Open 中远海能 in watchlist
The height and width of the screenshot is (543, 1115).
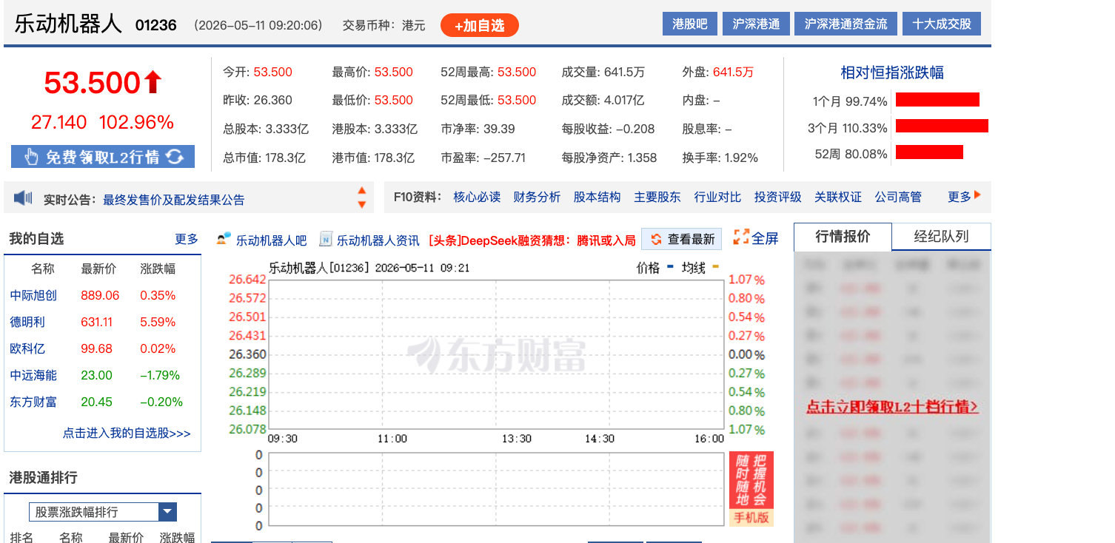pyautogui.click(x=33, y=375)
